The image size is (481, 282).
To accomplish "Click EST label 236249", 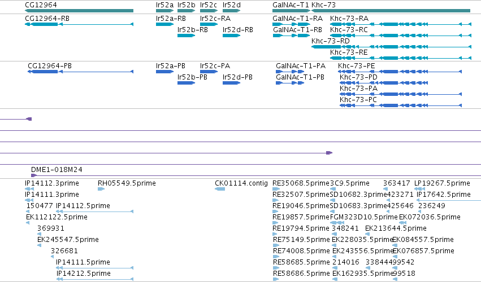I will click(x=432, y=206).
